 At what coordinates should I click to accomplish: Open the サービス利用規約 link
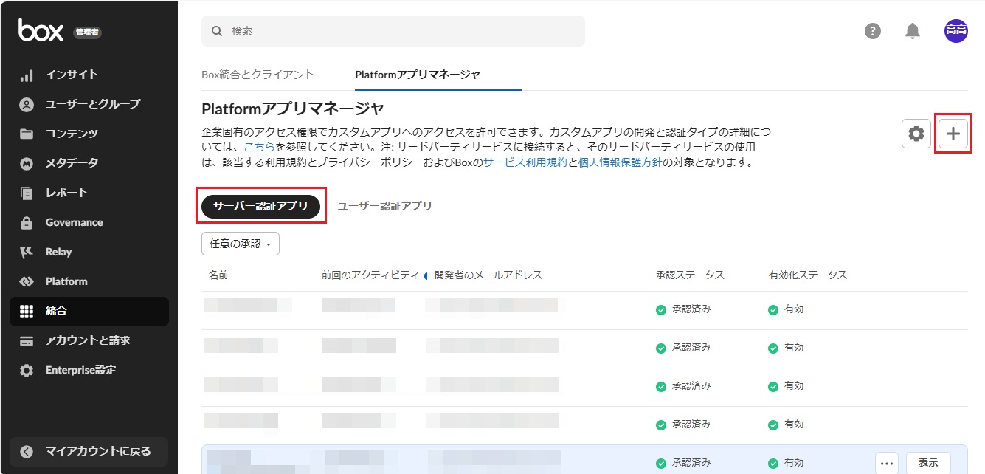(x=525, y=162)
